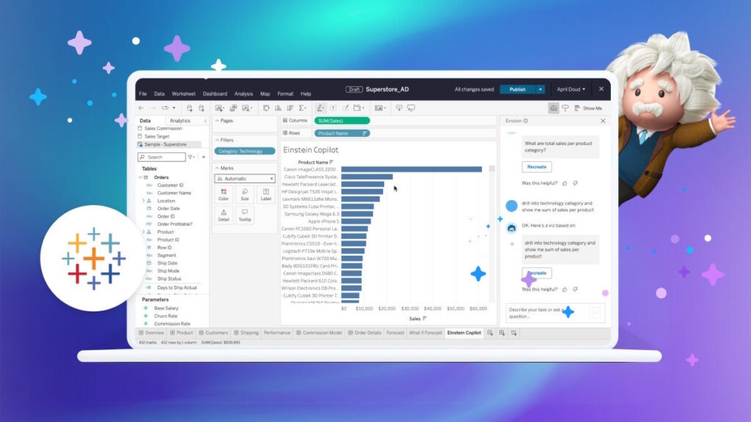Click the Search fields input box

(x=161, y=157)
